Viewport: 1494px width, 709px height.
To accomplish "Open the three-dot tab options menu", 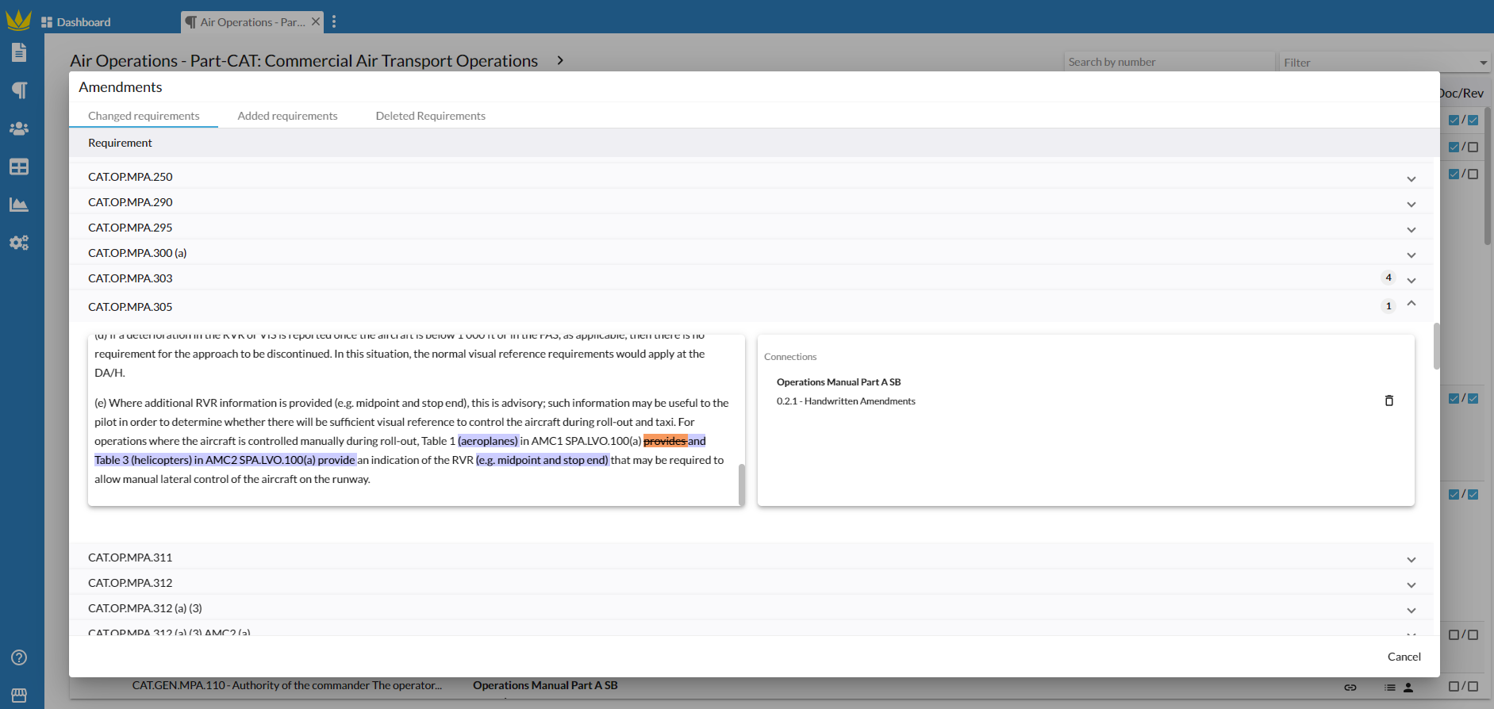I will coord(334,21).
